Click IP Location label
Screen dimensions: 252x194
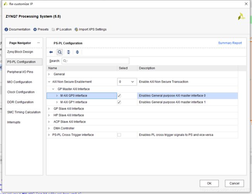click(x=64, y=29)
